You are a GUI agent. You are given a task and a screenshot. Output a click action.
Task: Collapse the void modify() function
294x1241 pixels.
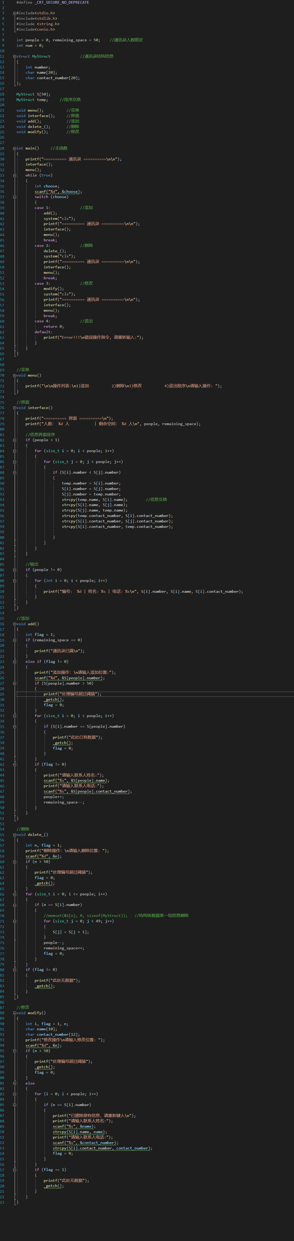click(x=15, y=1013)
